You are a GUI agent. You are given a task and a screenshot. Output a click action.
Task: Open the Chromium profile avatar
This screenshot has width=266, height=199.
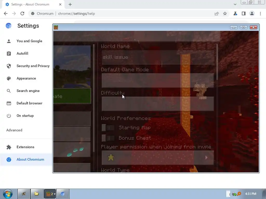coord(252,13)
